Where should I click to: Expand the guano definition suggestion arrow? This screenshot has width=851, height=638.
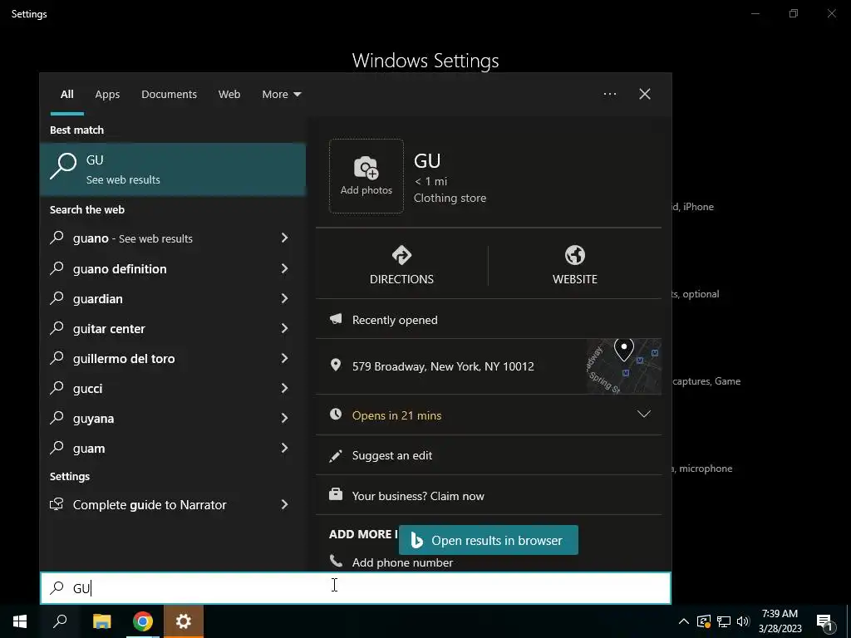pos(284,268)
